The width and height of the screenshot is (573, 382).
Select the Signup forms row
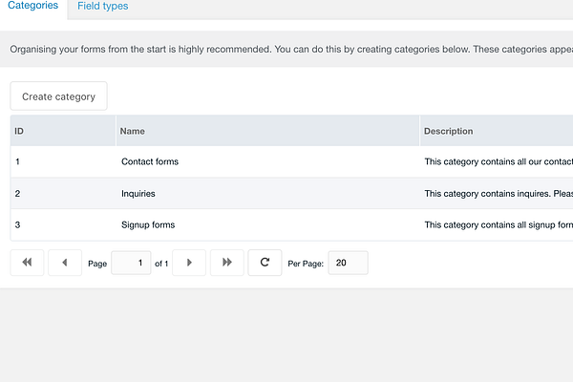(291, 224)
